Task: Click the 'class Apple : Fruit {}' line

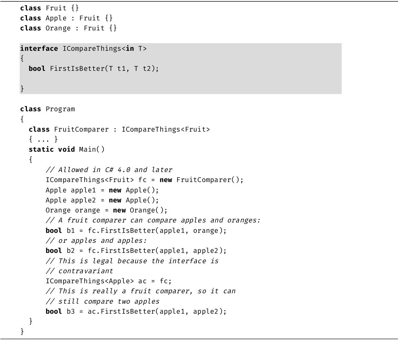Action: coord(66,18)
